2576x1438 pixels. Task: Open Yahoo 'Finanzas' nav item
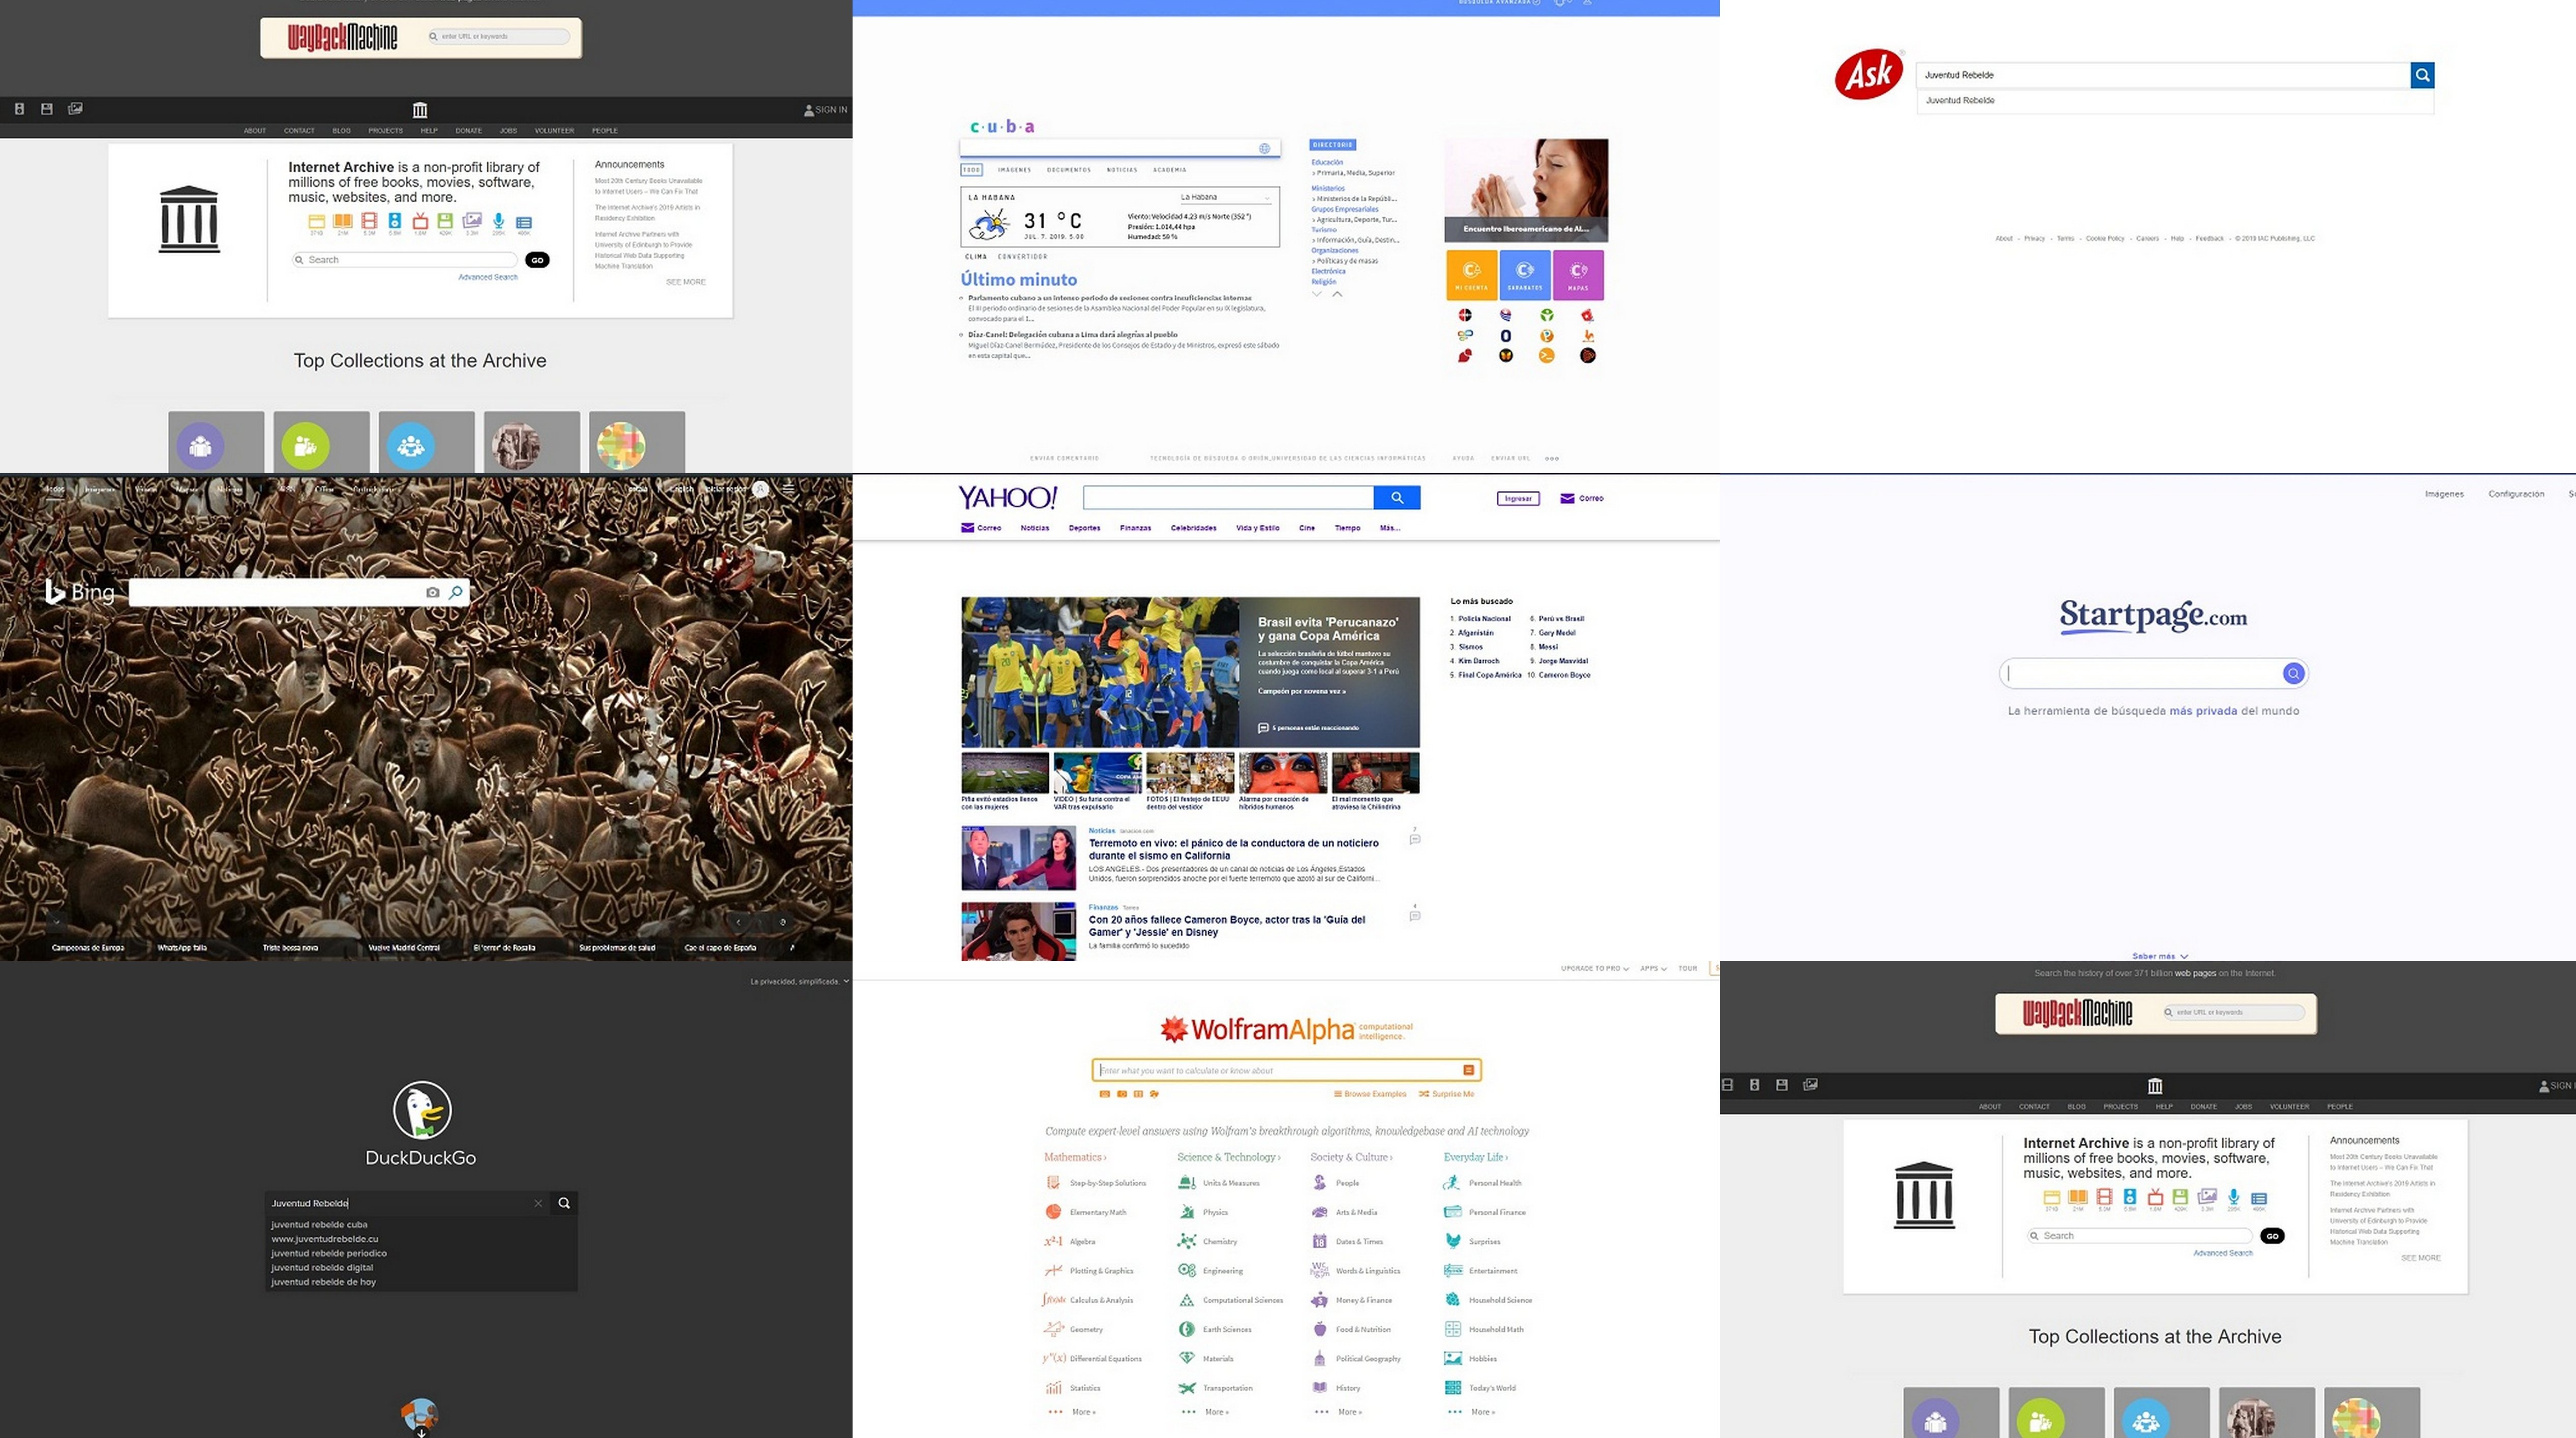(1135, 528)
